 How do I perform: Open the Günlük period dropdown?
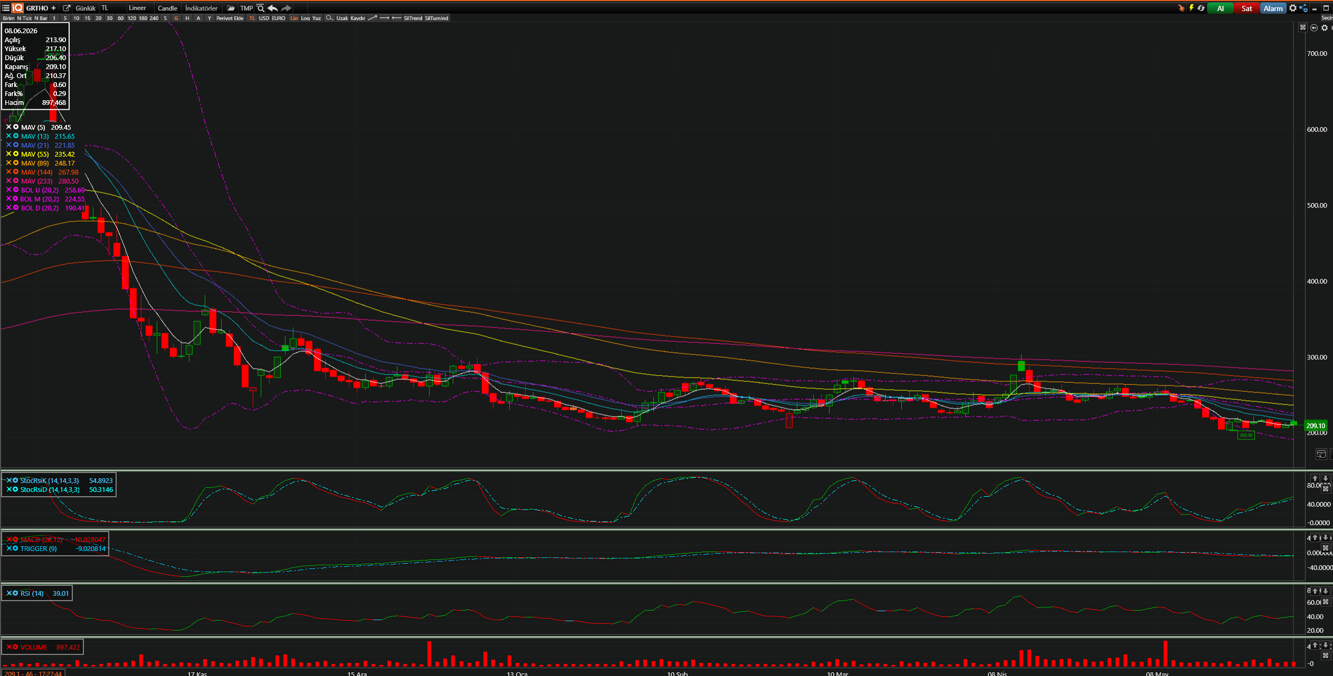click(85, 8)
